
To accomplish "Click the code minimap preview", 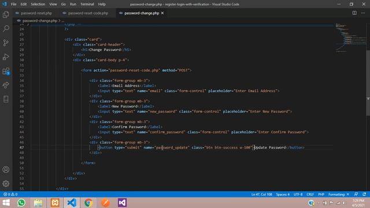I will click(x=350, y=37).
